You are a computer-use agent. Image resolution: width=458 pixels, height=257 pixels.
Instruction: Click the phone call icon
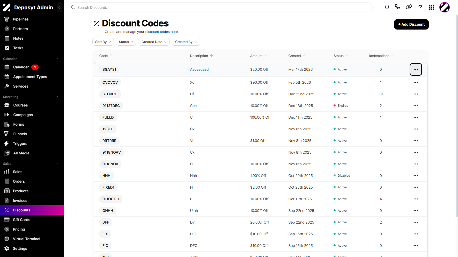[x=398, y=7]
